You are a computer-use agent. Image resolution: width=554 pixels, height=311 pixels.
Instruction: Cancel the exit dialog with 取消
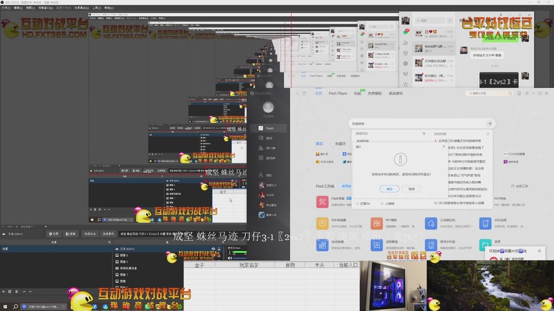coord(411,189)
